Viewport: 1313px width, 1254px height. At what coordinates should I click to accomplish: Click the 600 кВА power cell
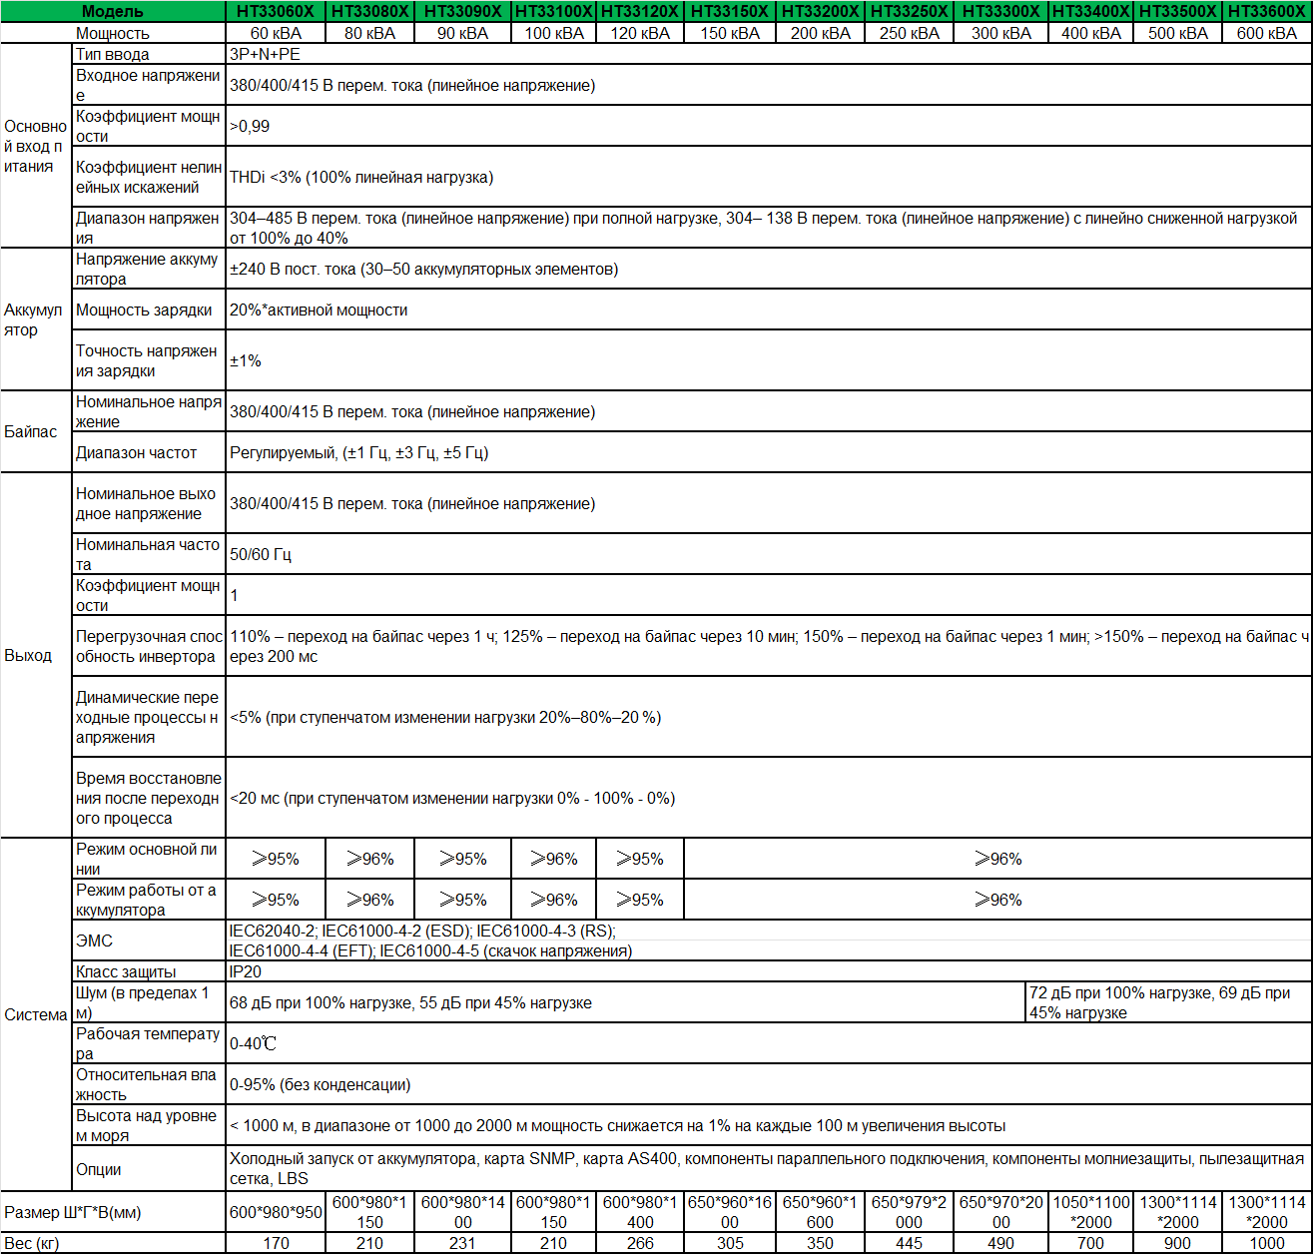tap(1266, 32)
